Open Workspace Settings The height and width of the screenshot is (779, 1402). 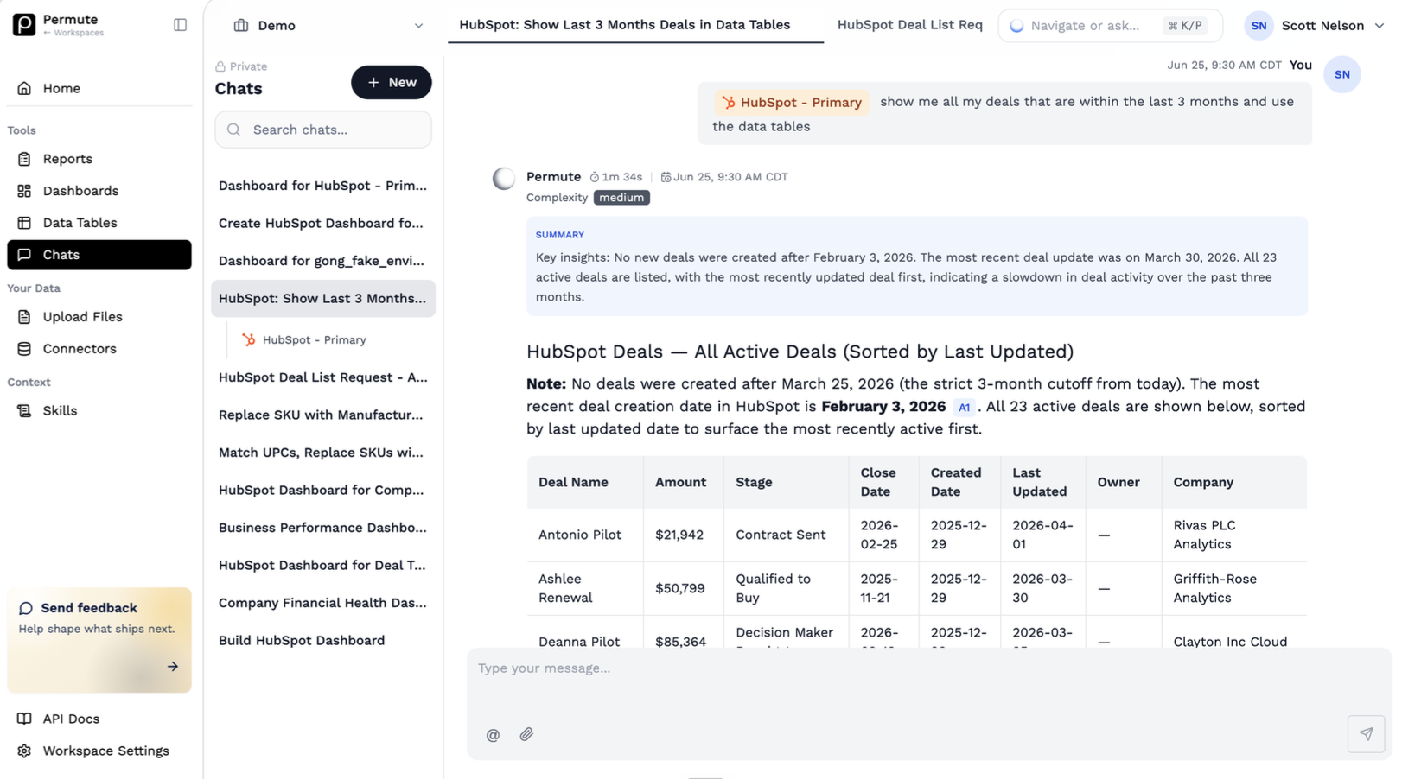coord(99,750)
